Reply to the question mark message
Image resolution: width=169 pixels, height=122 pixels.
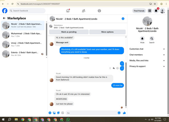[x=114, y=68]
